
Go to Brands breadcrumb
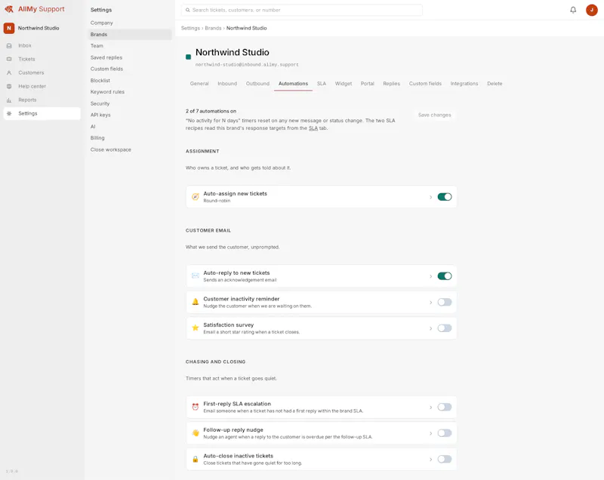point(213,28)
